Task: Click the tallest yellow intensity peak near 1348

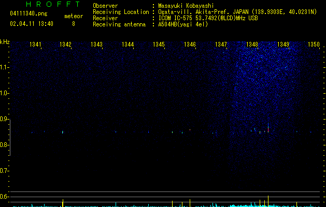Action: [268, 201]
